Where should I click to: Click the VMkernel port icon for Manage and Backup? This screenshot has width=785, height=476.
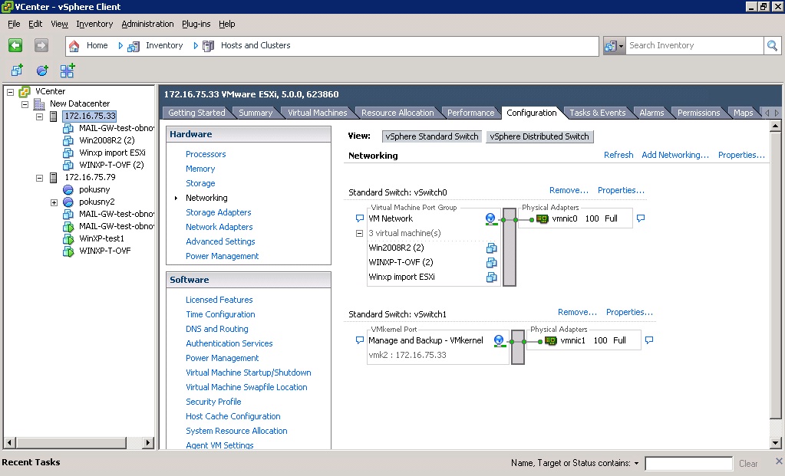(499, 341)
